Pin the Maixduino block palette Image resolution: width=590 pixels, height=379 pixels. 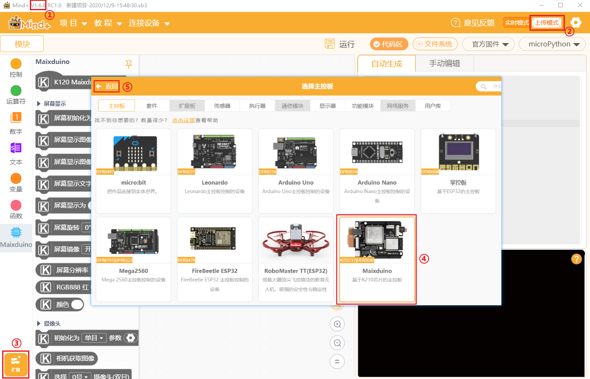(129, 64)
